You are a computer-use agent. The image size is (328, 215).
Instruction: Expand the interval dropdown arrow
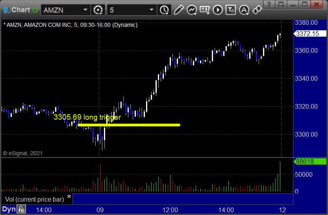pyautogui.click(x=152, y=10)
